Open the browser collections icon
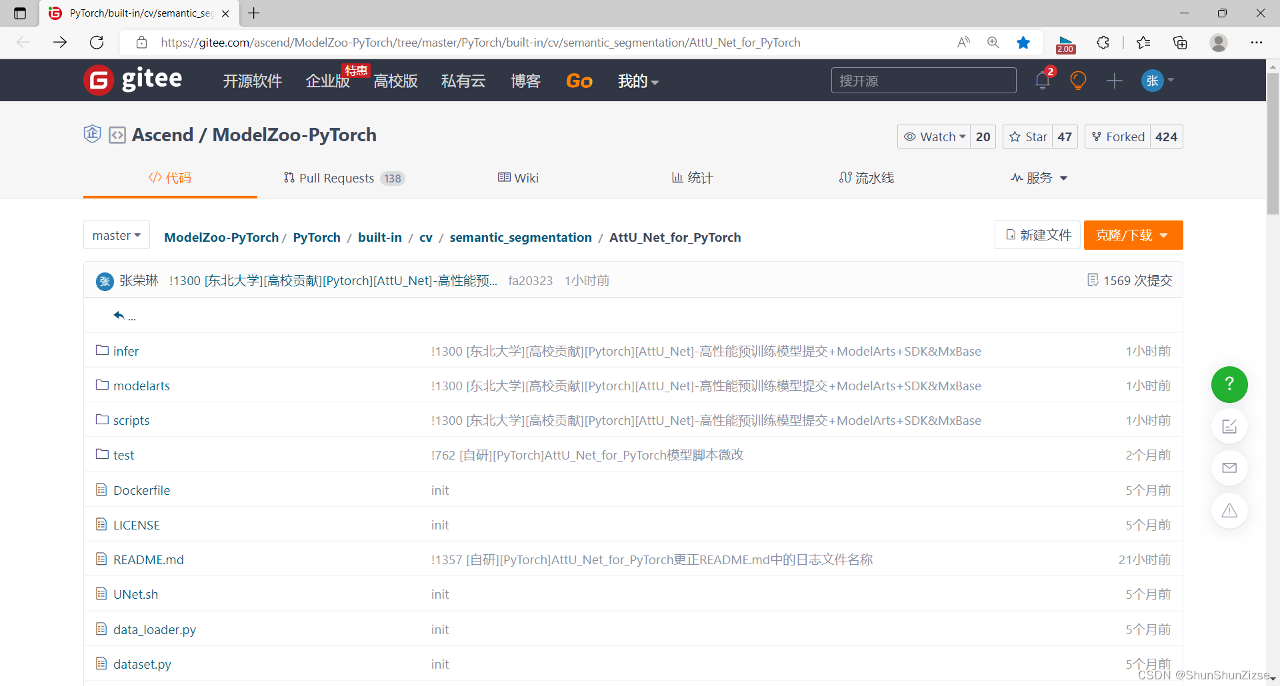Screen dimensions: 1280x686 click(x=1180, y=43)
